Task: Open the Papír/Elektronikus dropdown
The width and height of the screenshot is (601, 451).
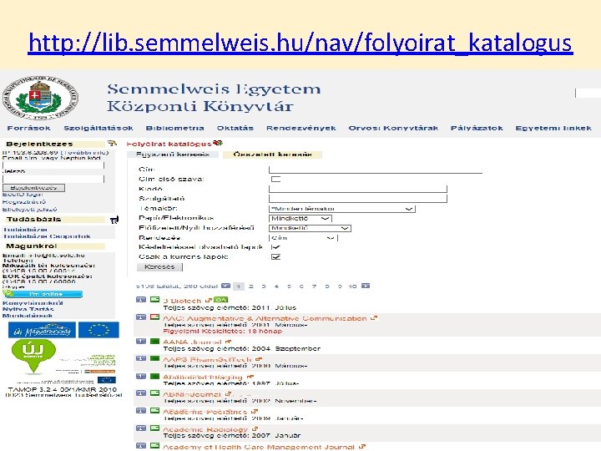Action: 300,218
